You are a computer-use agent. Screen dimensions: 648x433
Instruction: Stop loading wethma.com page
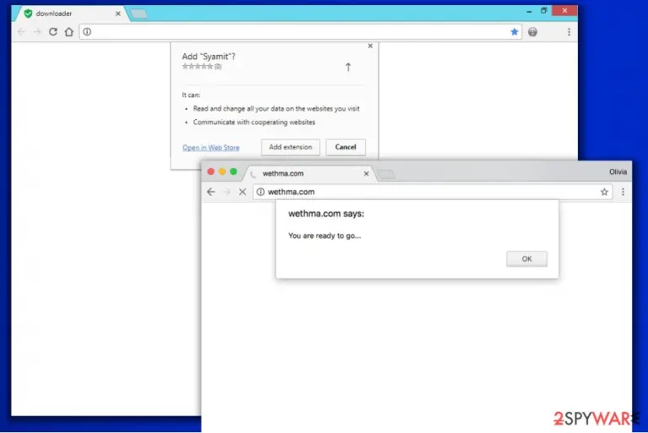tap(243, 192)
